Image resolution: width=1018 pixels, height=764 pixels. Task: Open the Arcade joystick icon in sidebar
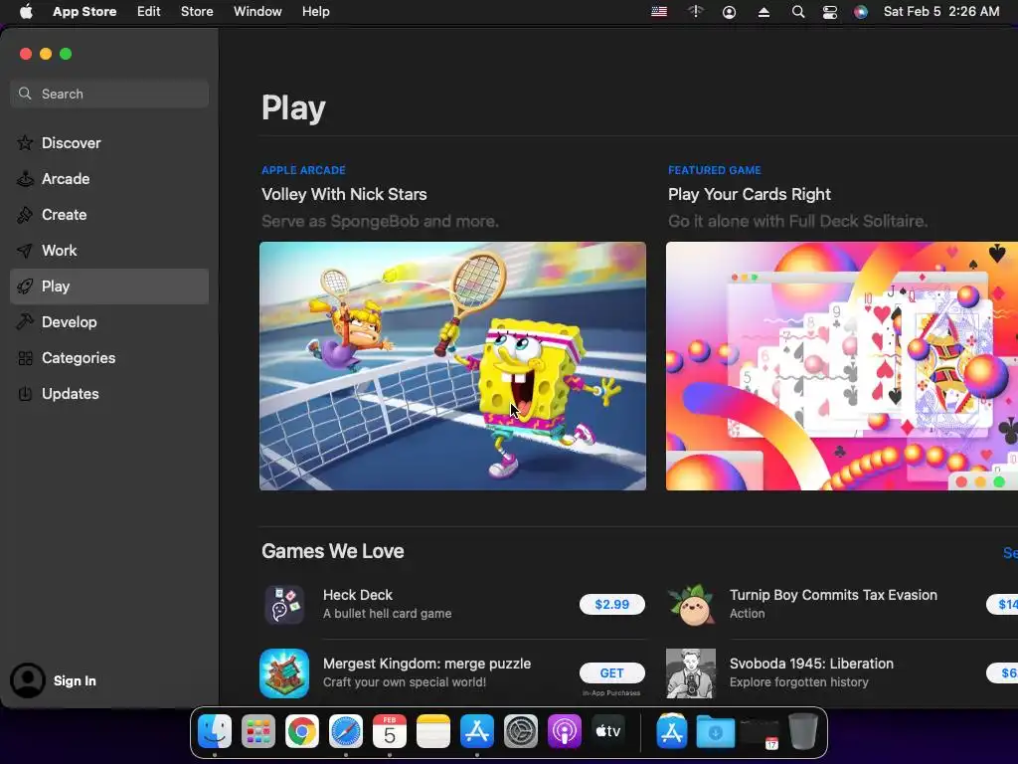click(25, 179)
